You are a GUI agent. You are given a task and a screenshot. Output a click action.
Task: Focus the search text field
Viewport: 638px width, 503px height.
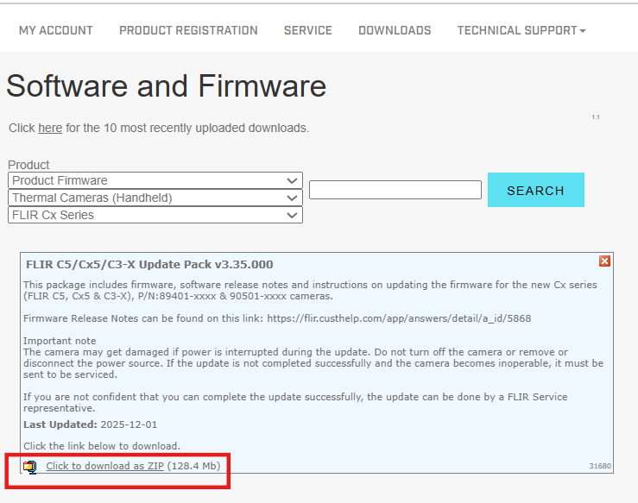click(395, 190)
